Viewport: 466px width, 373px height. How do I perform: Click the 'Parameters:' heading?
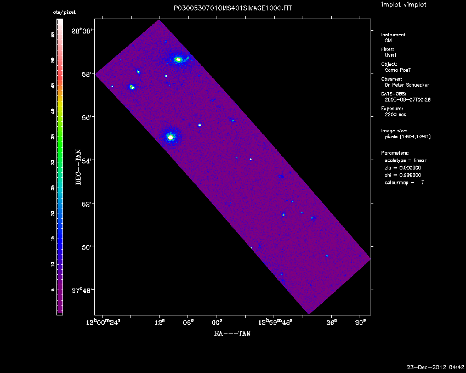395,153
